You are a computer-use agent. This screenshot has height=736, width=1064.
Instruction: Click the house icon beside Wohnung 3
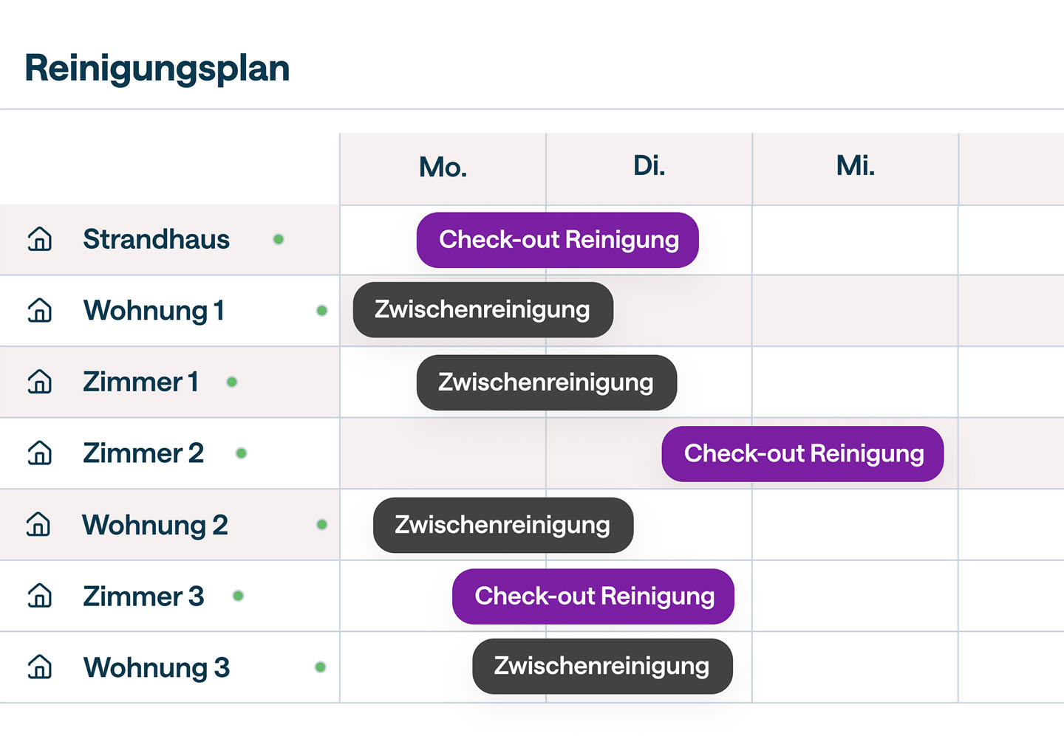[x=40, y=667]
